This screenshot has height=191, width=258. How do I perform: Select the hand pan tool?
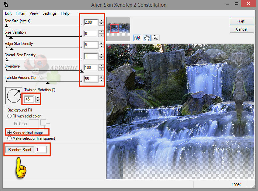click(x=146, y=38)
